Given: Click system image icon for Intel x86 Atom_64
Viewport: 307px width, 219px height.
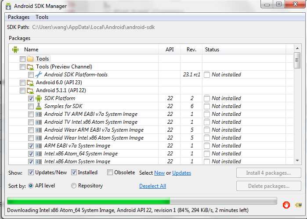Looking at the screenshot, I should pos(39,154).
